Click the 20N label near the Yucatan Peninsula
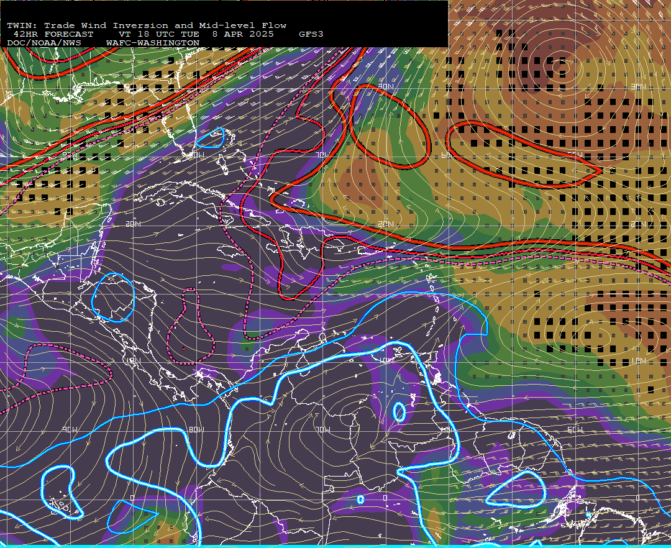 133,224
